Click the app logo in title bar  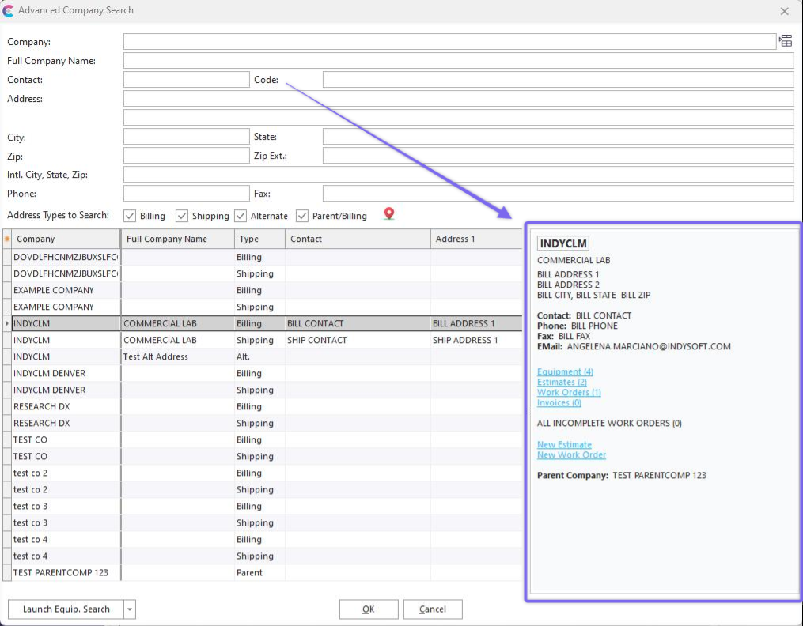tap(9, 11)
